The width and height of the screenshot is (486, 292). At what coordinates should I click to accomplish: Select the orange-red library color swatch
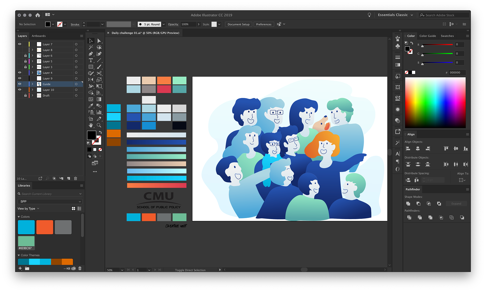point(45,227)
